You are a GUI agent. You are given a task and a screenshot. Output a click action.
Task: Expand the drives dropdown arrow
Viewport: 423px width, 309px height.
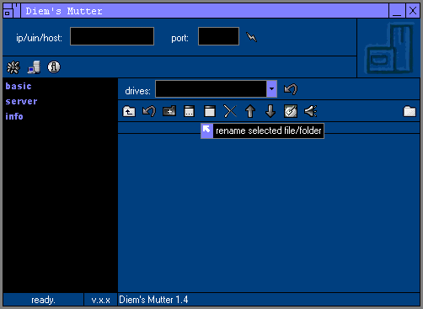tap(271, 89)
